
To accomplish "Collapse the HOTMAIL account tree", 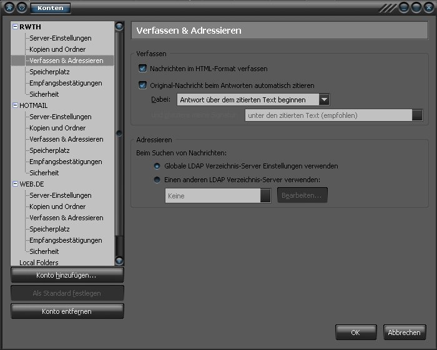I will coord(16,105).
